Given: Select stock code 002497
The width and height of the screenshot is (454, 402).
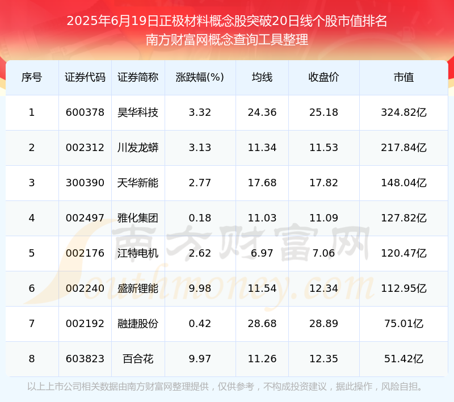Looking at the screenshot, I should pos(85,218).
